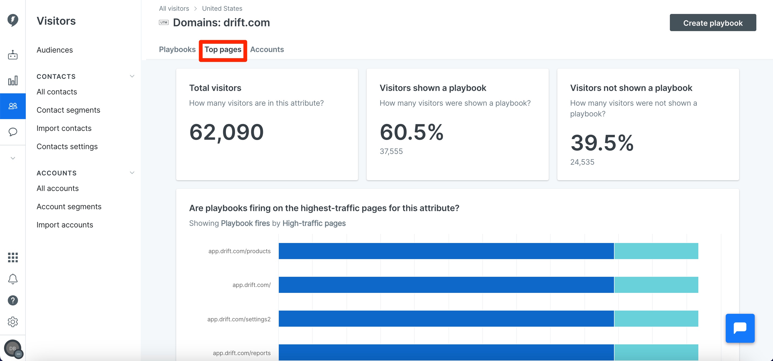Open All accounts
The width and height of the screenshot is (773, 361).
(57, 188)
